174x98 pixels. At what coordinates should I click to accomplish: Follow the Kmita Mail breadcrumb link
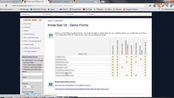[58, 21]
